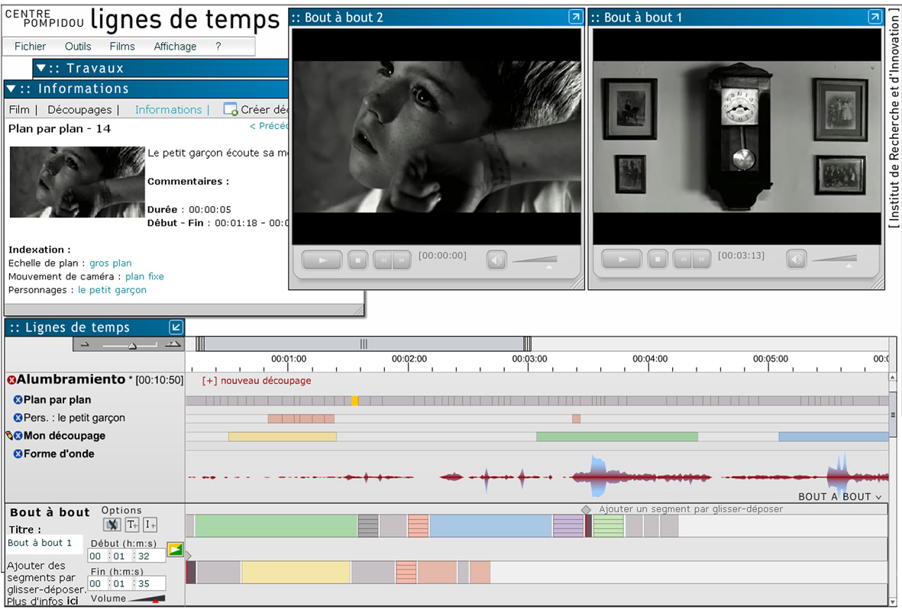Viewport: 902px width, 610px height.
Task: Mute the Bout à bout 2 speaker
Action: [x=496, y=260]
